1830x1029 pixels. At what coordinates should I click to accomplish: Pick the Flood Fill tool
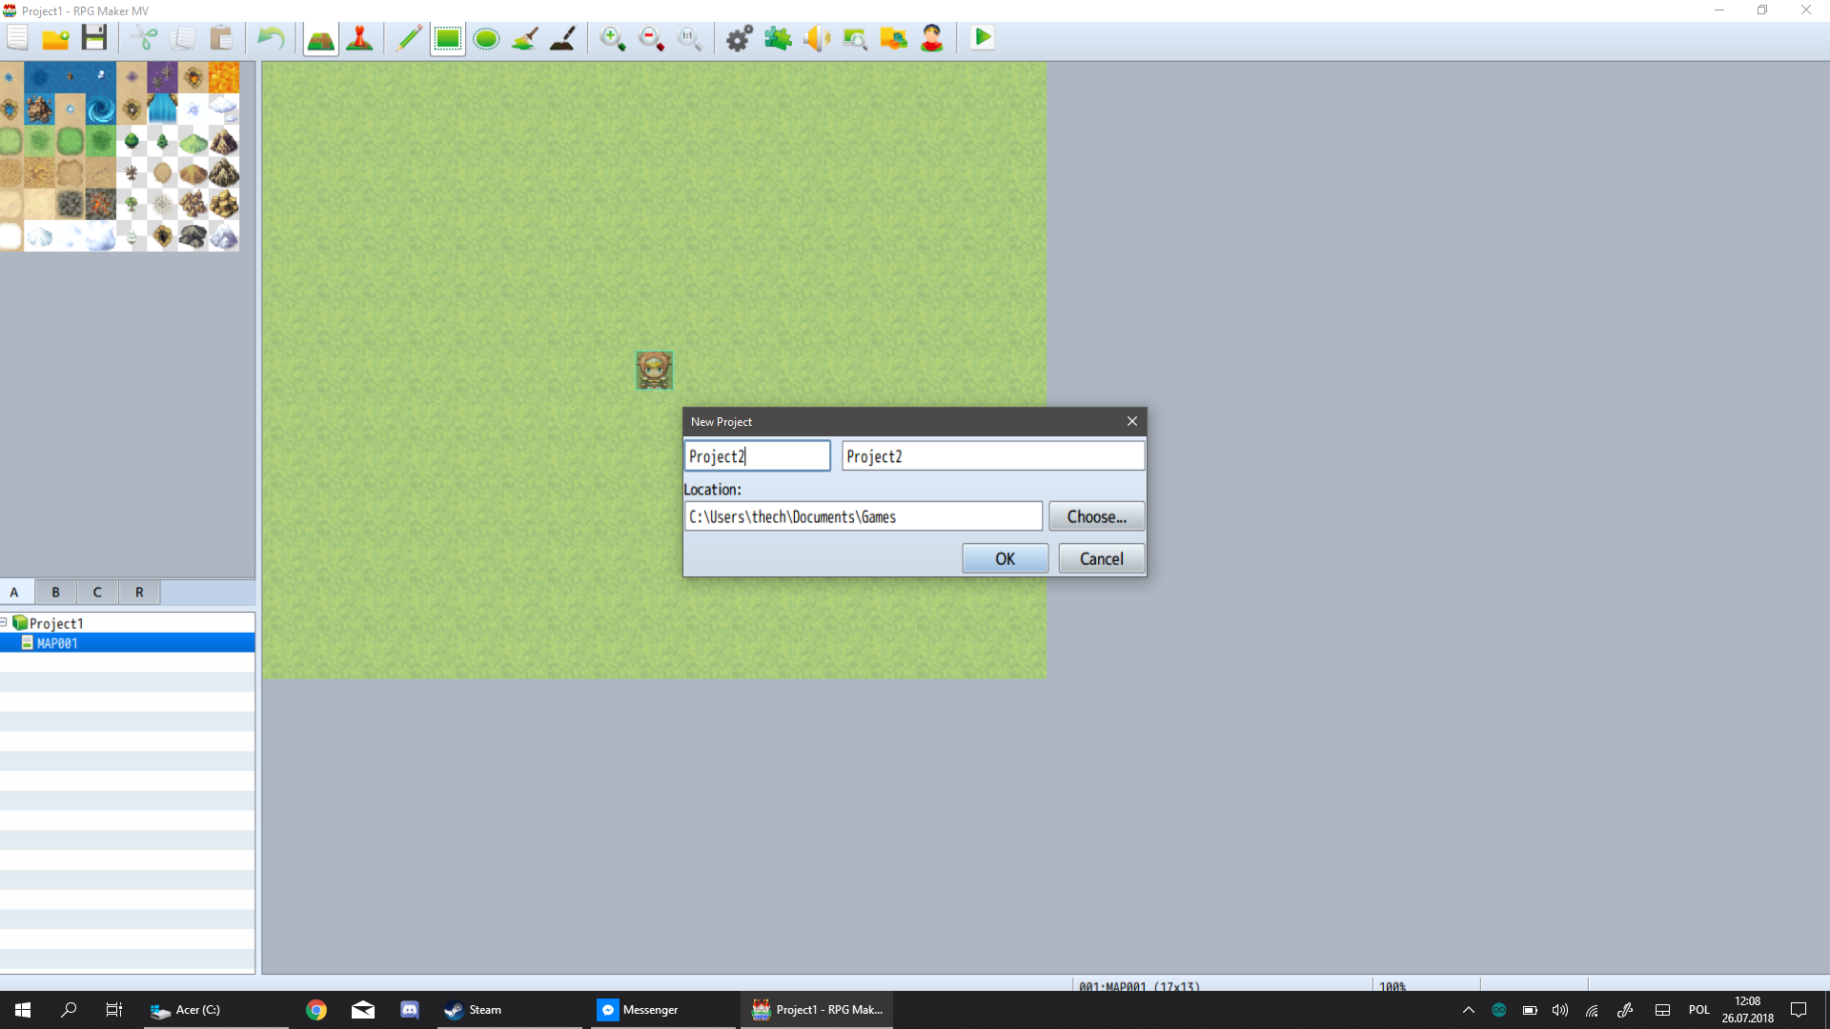(525, 39)
